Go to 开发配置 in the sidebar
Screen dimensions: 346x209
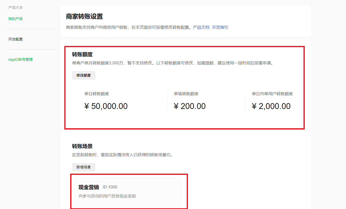click(15, 39)
